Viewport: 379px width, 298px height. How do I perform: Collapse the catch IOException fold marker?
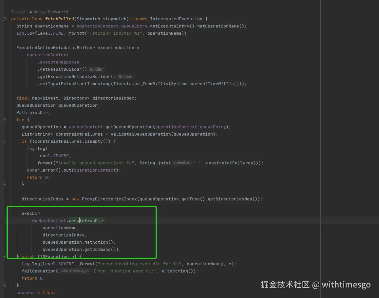point(4,257)
